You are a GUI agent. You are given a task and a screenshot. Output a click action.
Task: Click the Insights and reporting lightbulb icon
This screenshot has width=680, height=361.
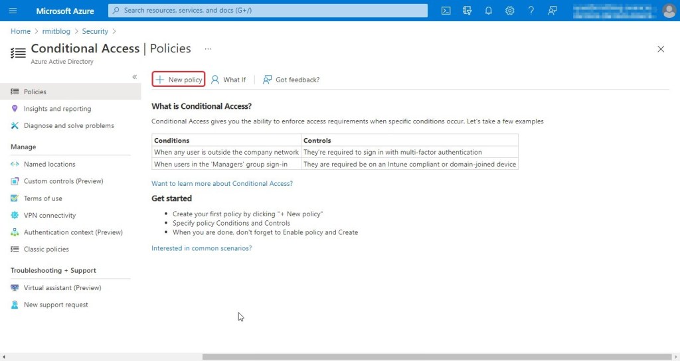click(15, 108)
